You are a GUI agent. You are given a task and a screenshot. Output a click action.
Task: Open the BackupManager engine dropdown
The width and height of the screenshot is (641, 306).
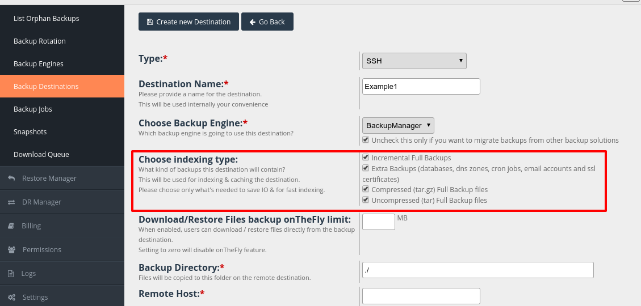tap(398, 125)
